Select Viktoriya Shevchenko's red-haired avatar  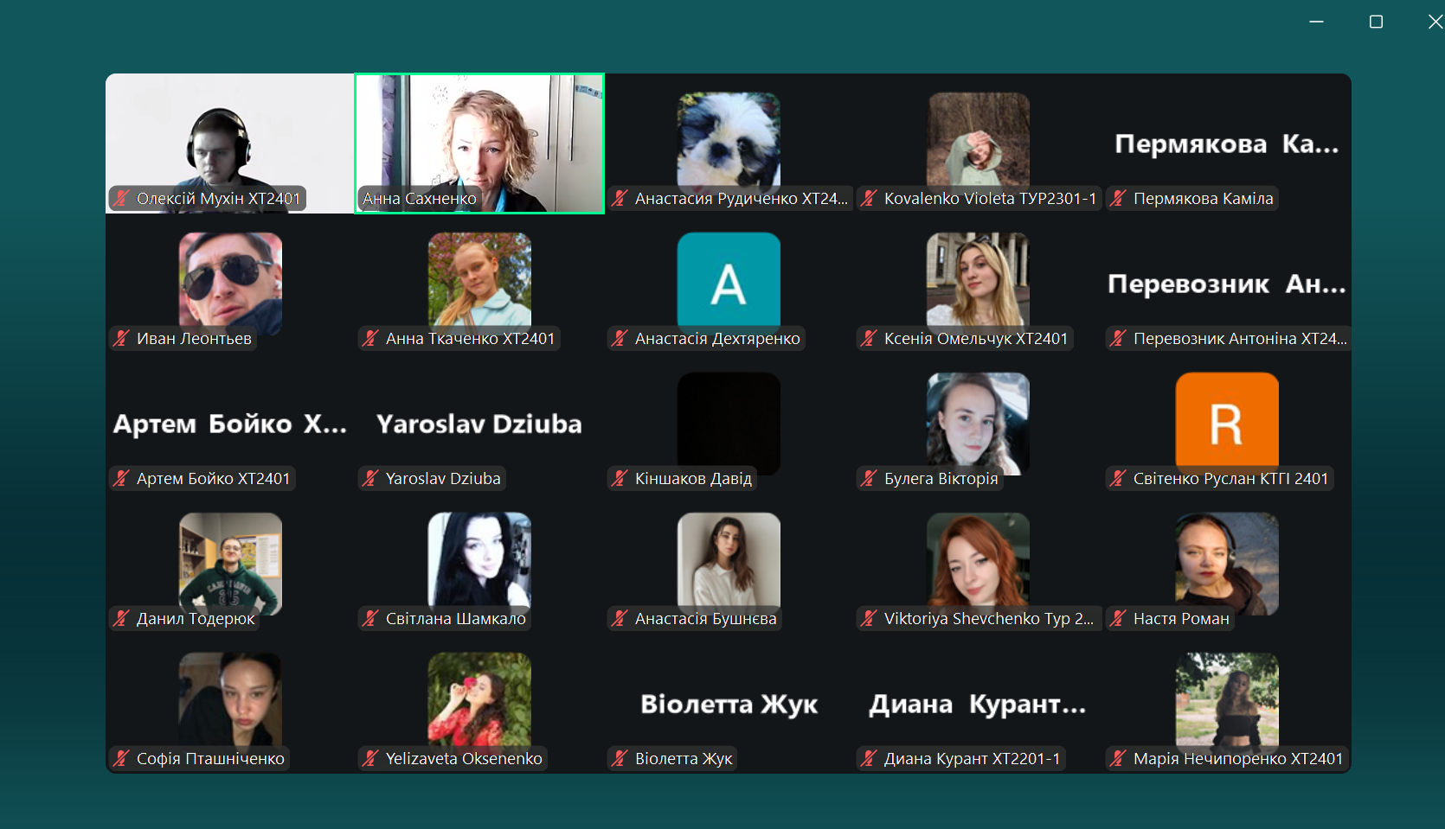(x=978, y=560)
